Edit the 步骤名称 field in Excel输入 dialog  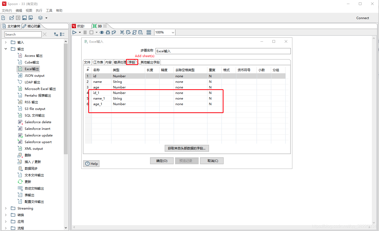[x=223, y=51]
